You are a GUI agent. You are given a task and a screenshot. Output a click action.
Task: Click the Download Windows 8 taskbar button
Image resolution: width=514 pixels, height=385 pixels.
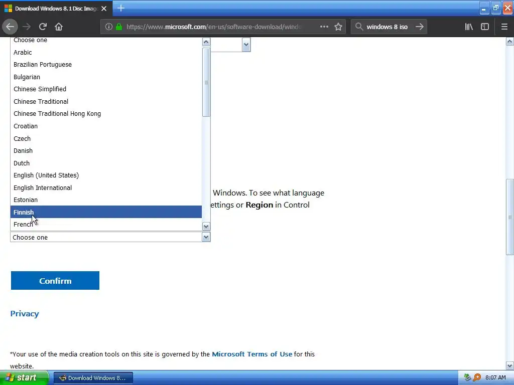93,378
